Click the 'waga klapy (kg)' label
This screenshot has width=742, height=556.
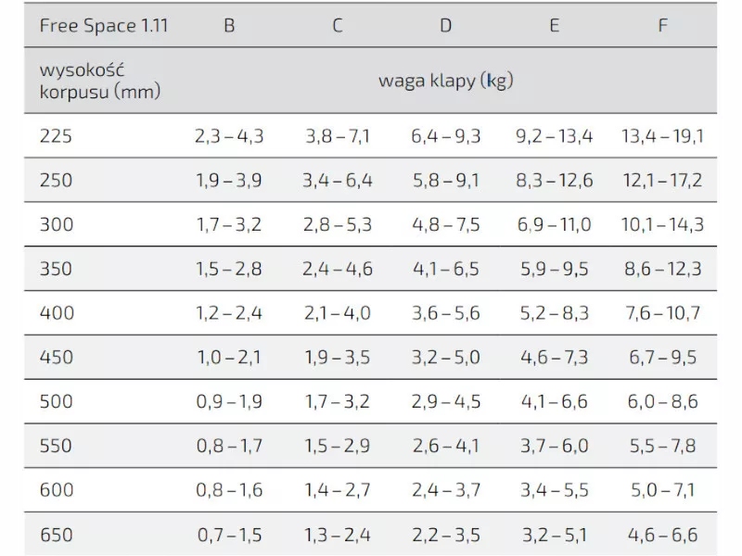pos(445,80)
